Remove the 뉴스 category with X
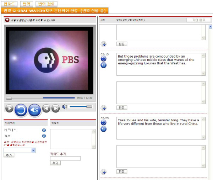The height and width of the screenshot is (180, 213). pos(44,136)
